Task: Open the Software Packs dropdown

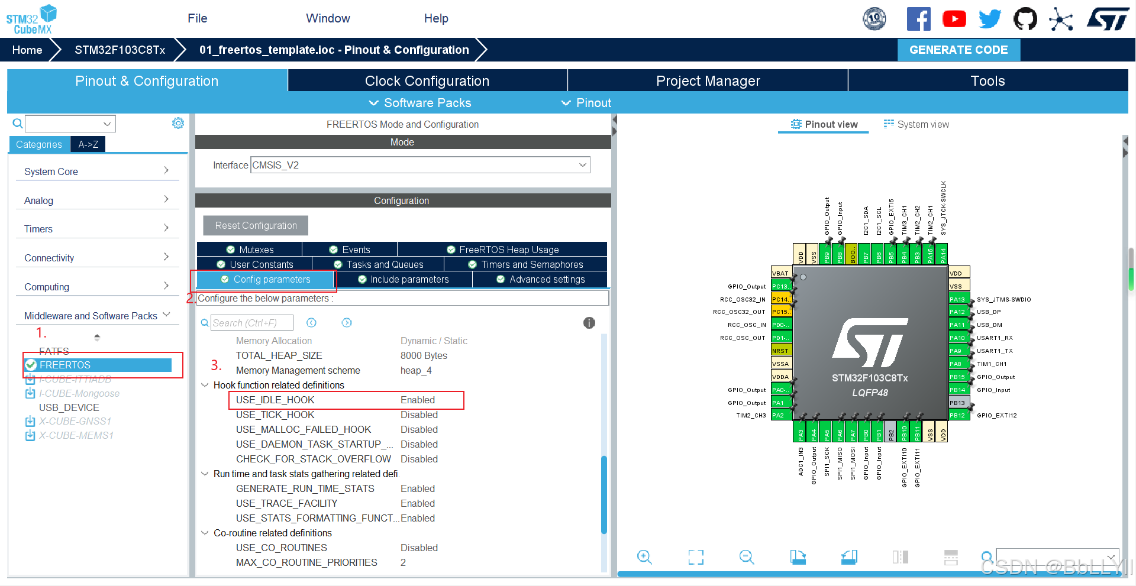Action: point(420,103)
